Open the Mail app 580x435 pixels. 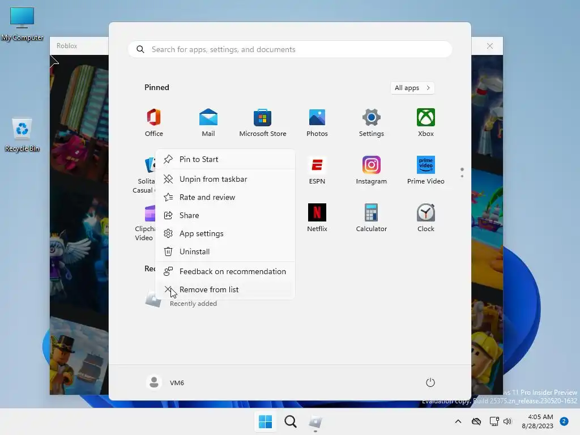pyautogui.click(x=208, y=123)
